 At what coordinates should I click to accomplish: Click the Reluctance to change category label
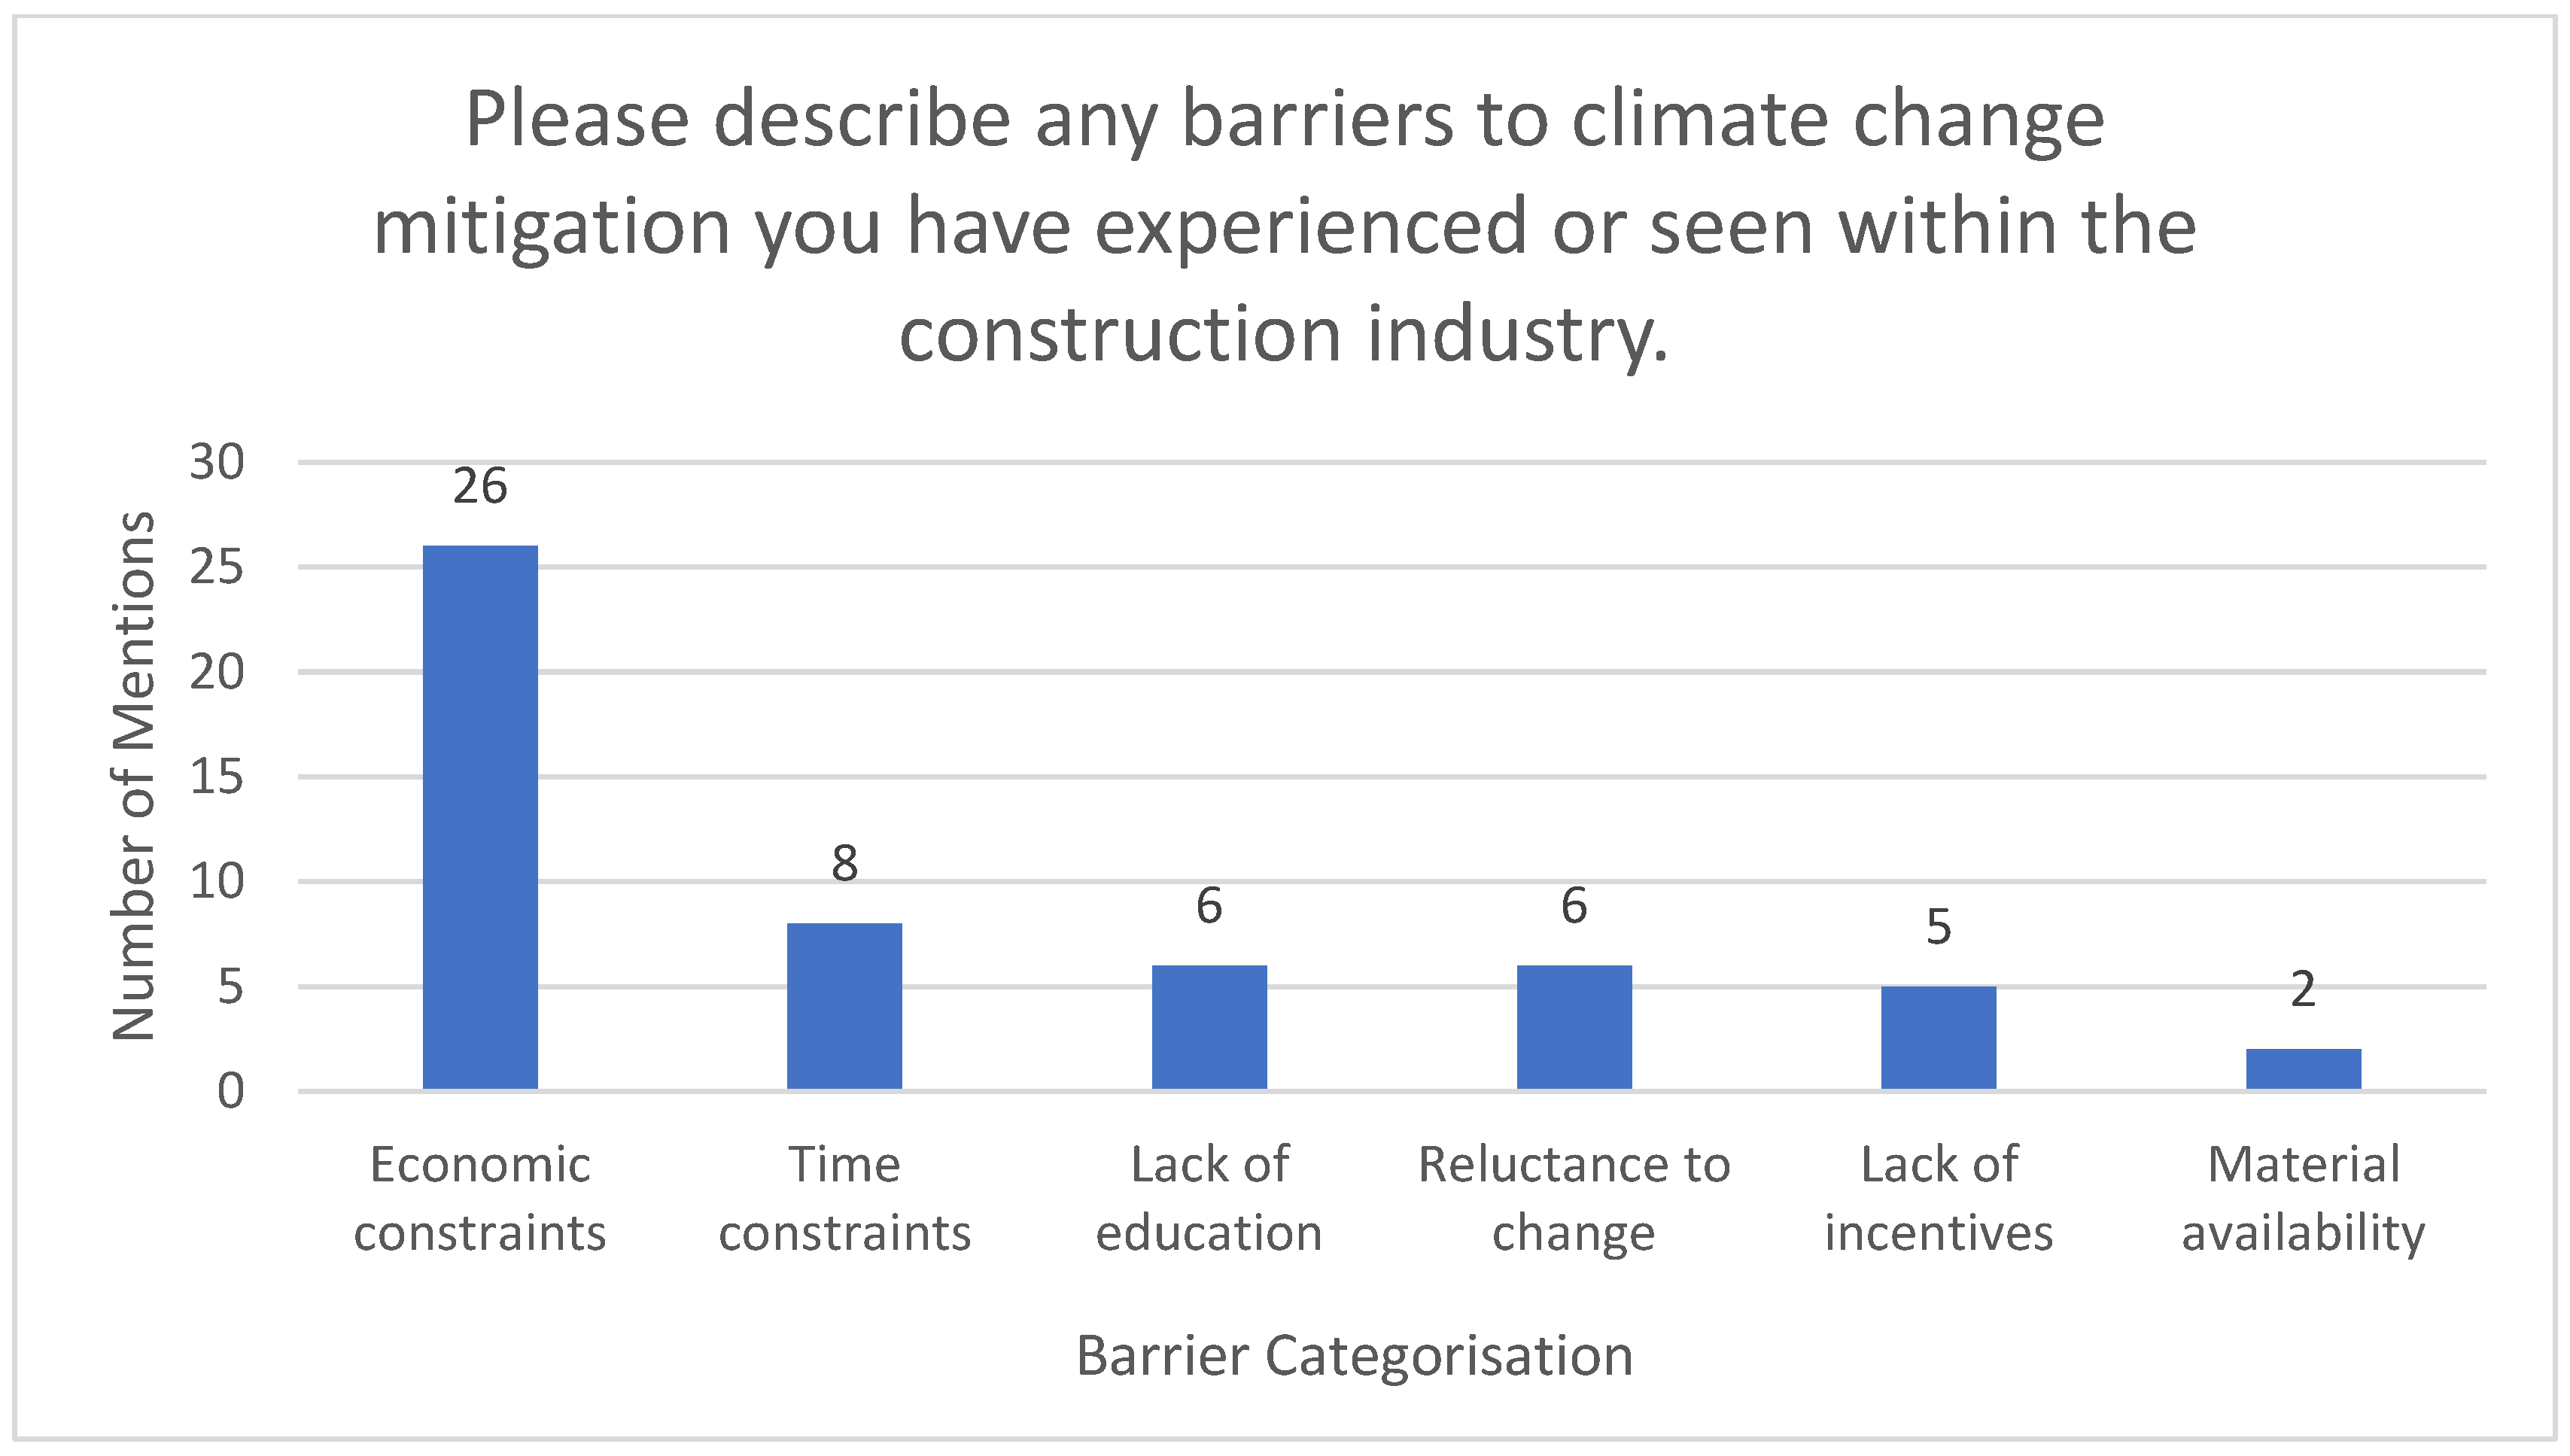point(1574,1198)
